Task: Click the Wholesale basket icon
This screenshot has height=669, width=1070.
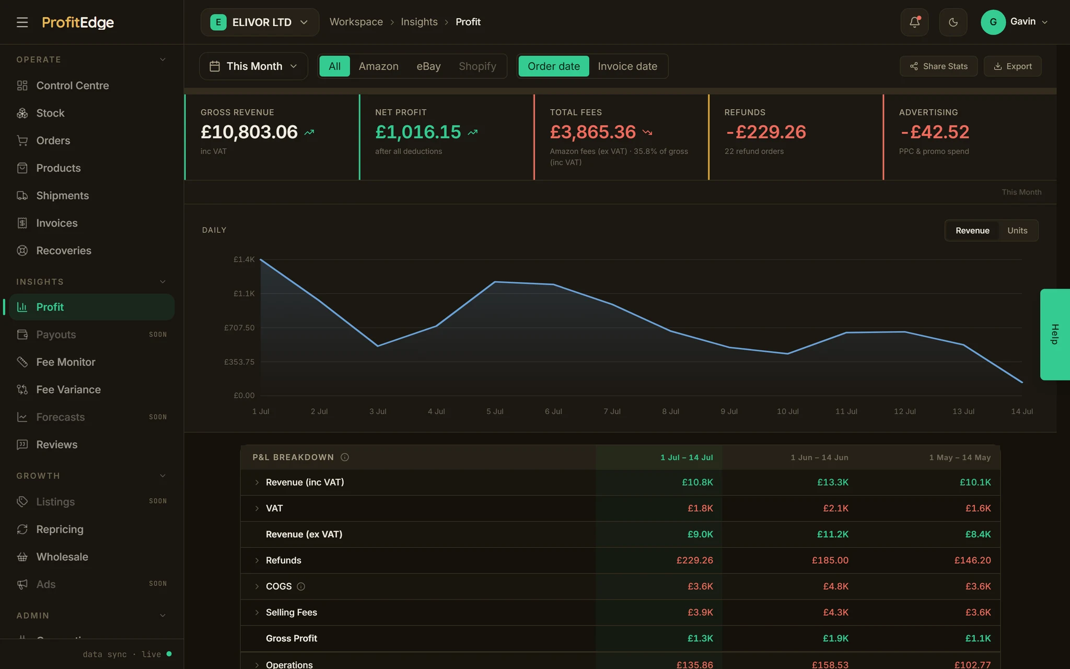Action: (x=22, y=557)
